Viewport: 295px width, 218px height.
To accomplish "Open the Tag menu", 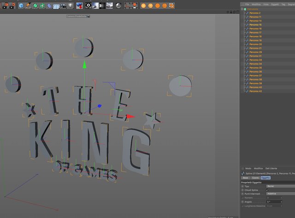I will click(283, 4).
